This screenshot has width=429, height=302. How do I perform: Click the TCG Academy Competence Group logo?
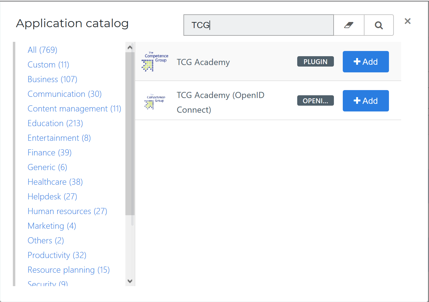click(155, 61)
